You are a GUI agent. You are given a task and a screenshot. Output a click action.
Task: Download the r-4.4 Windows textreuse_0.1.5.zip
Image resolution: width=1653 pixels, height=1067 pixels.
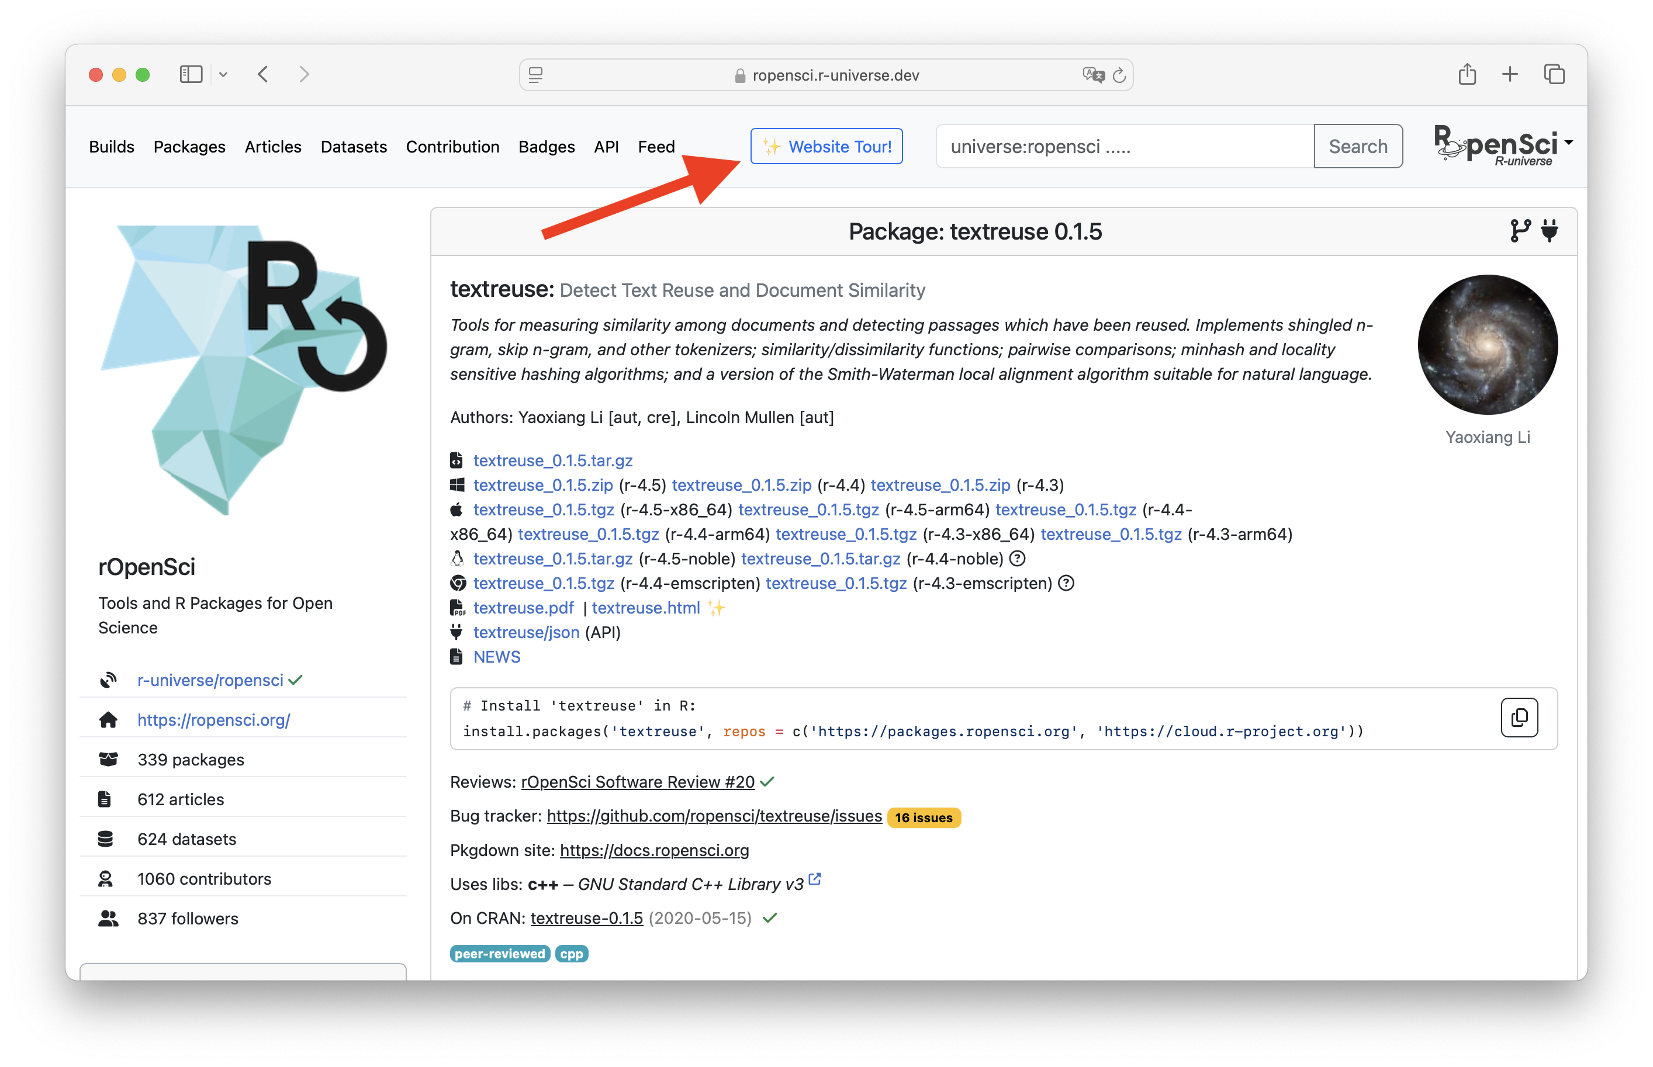[741, 485]
